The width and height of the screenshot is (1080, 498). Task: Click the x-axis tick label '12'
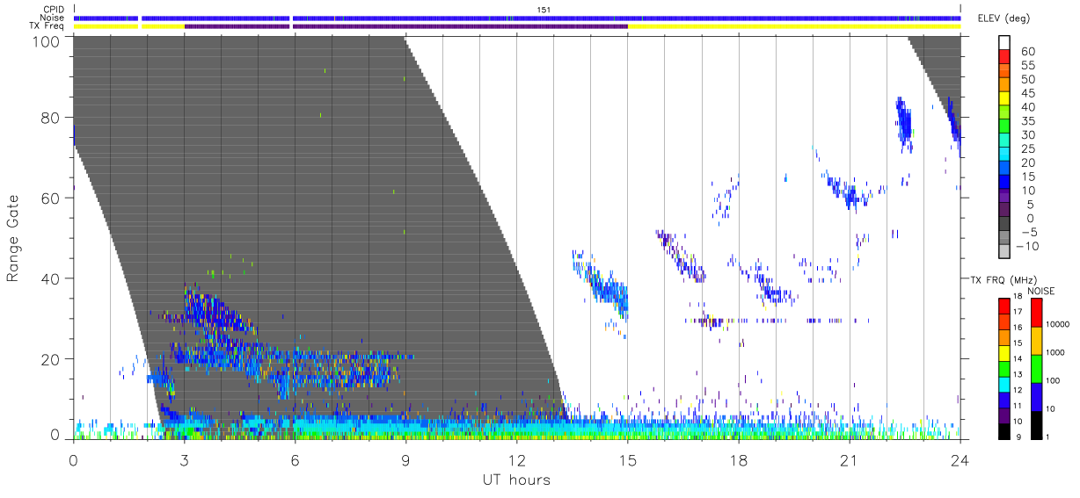[516, 459]
